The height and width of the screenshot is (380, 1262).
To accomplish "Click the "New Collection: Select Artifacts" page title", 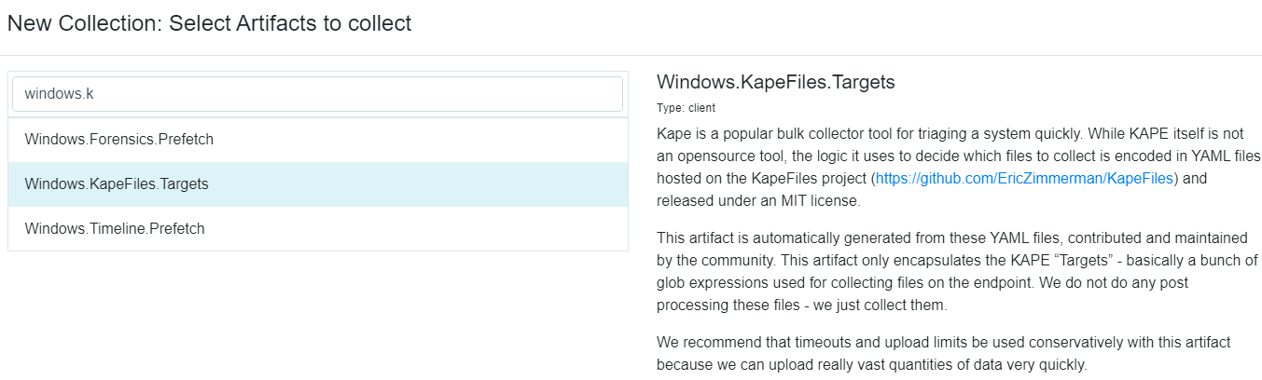I will pos(210,24).
